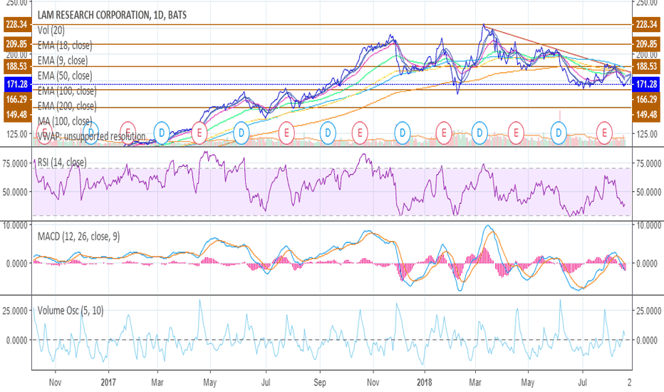Select the EMA (50, close) legend
Image resolution: width=664 pixels, height=392 pixels.
tap(64, 76)
